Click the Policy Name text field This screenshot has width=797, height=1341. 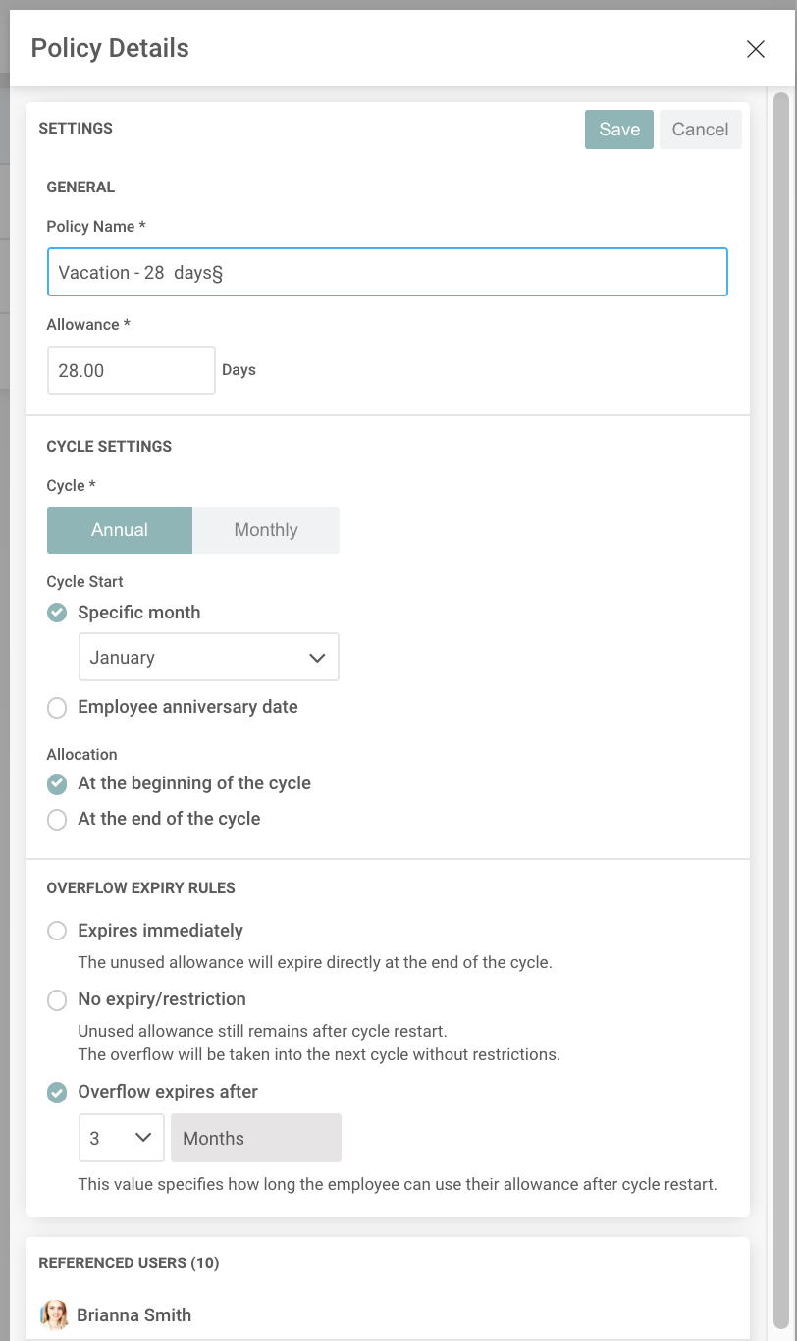(x=387, y=273)
